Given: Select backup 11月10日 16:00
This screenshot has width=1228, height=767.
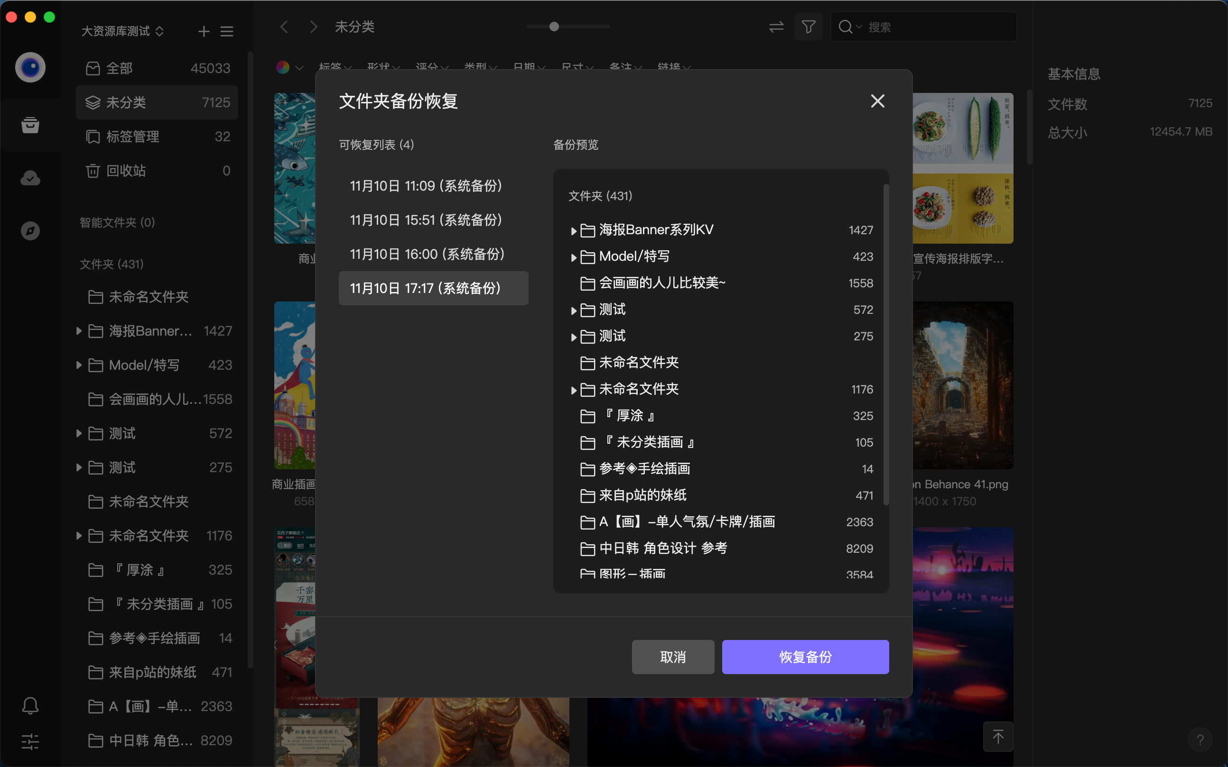Looking at the screenshot, I should [x=434, y=254].
